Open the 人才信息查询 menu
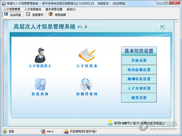The height and width of the screenshot is (136, 182). (33, 9)
